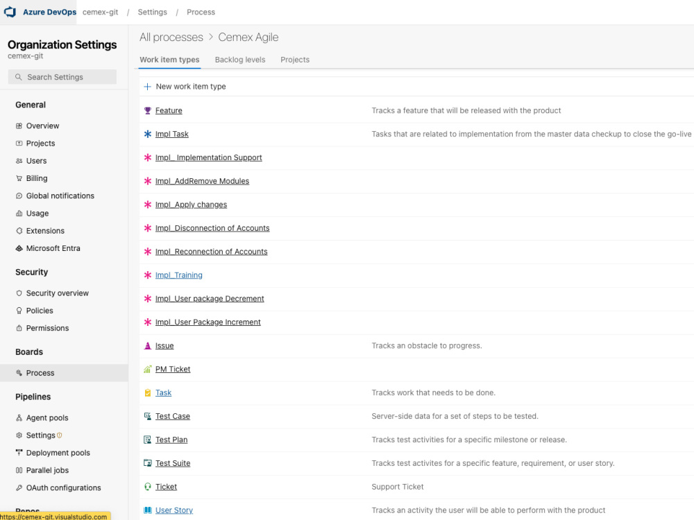Click into the Search Settings field
The image size is (694, 520).
[62, 77]
